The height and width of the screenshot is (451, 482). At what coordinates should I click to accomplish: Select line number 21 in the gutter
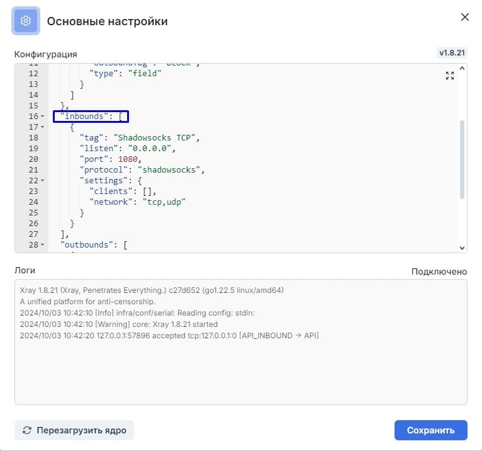33,170
